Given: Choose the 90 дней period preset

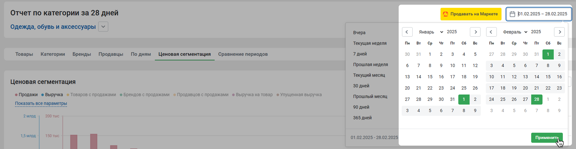Looking at the screenshot, I should point(361,107).
